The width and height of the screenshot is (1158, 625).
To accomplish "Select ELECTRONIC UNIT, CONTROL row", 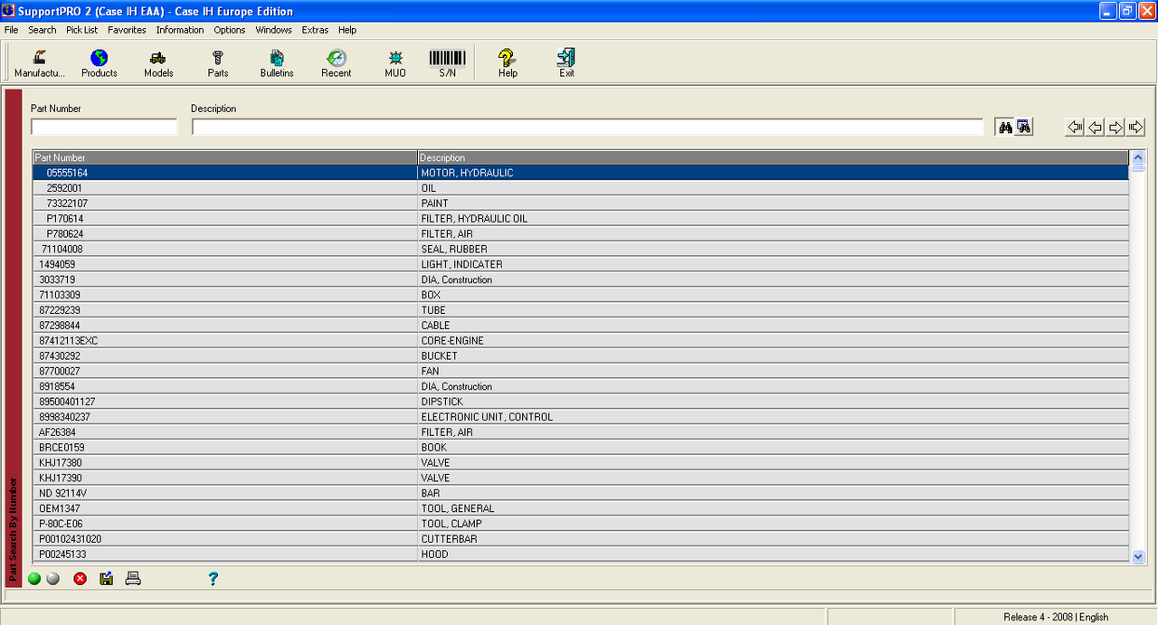I will [581, 417].
